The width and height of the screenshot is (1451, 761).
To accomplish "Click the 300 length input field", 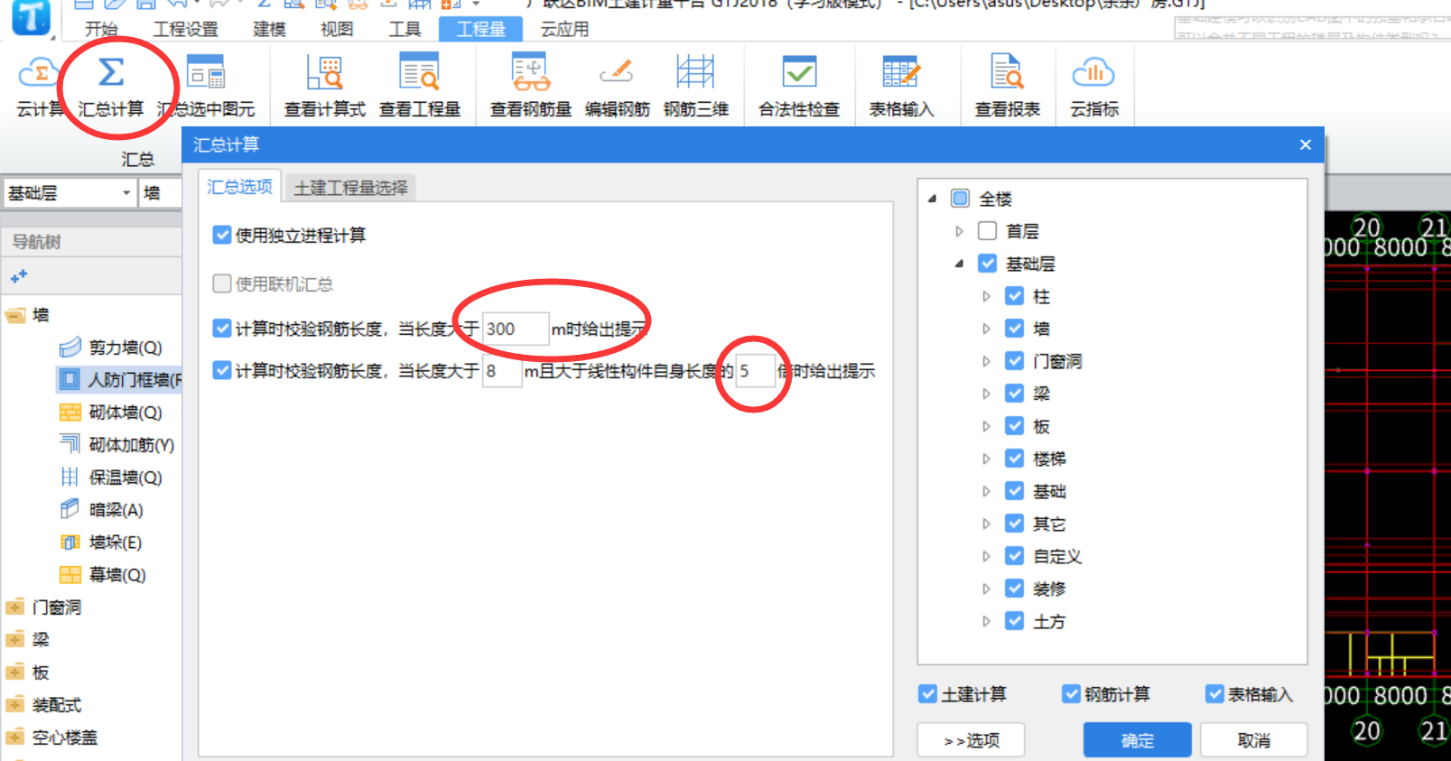I will coord(516,329).
